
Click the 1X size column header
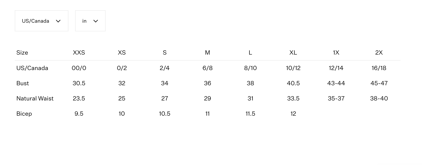point(336,53)
